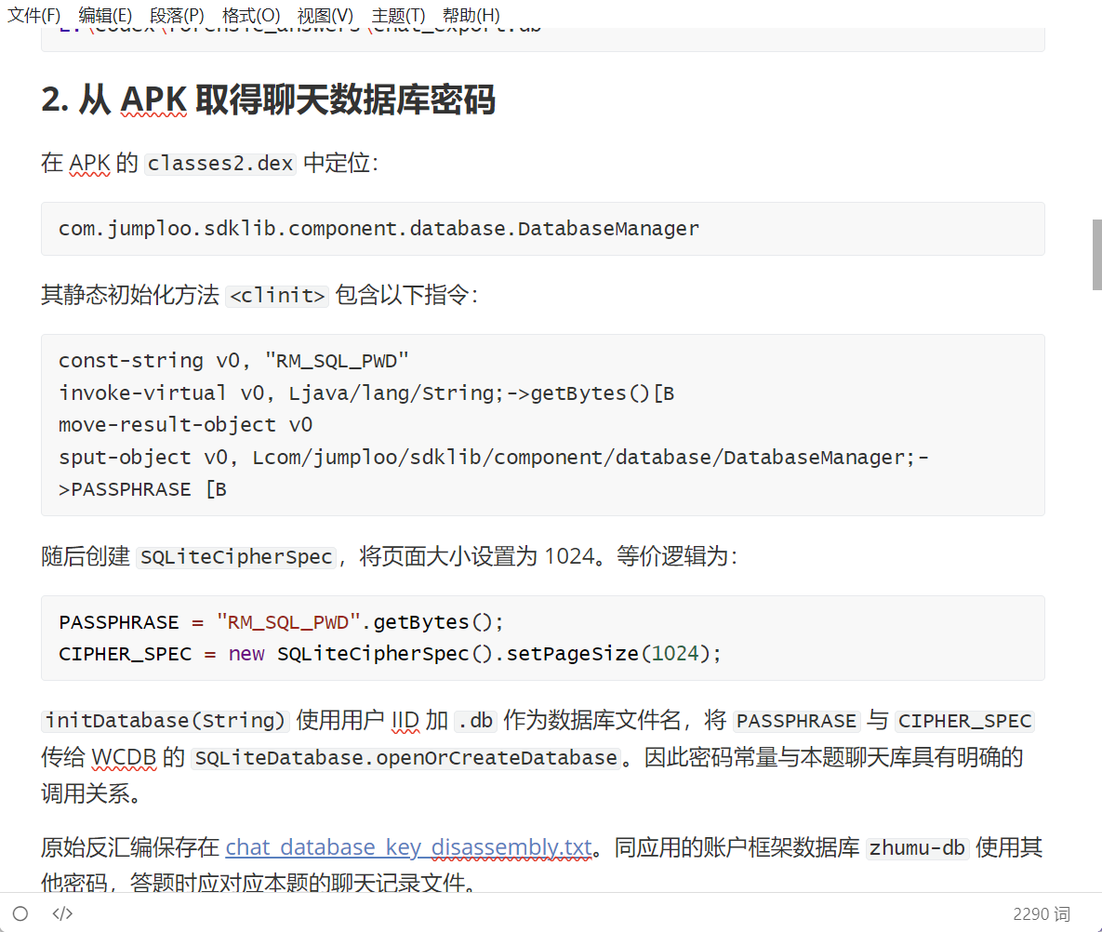Open the 视图(V) menu
Image resolution: width=1102 pixels, height=932 pixels.
[325, 15]
